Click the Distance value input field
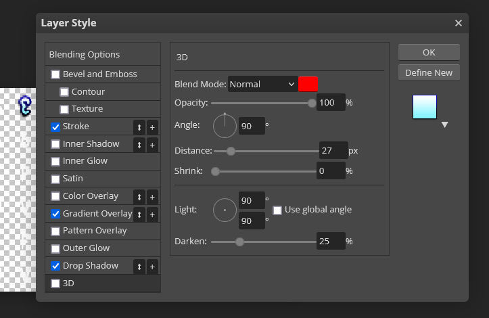Screen dimensions: 489x318 [x=333, y=150]
